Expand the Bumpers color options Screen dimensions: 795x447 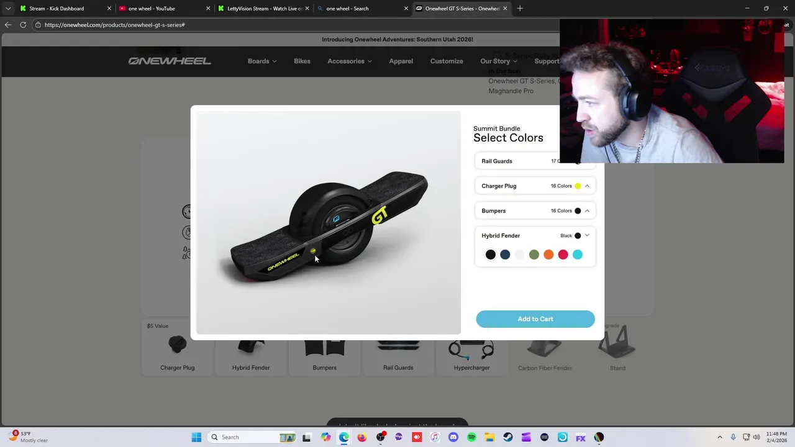coord(535,210)
